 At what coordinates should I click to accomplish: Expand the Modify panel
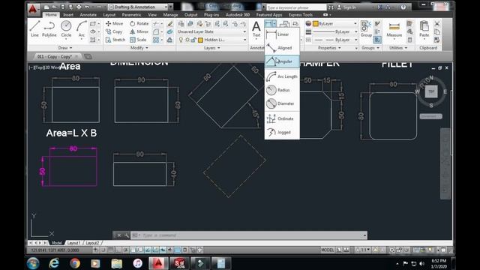coord(139,48)
